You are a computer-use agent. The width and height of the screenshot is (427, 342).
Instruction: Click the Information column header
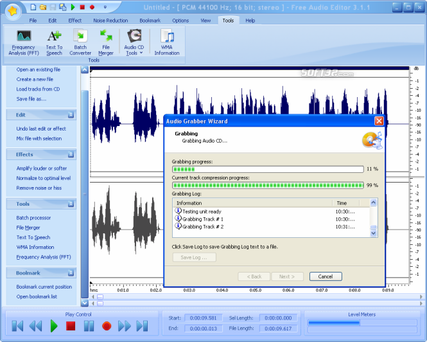tap(253, 203)
